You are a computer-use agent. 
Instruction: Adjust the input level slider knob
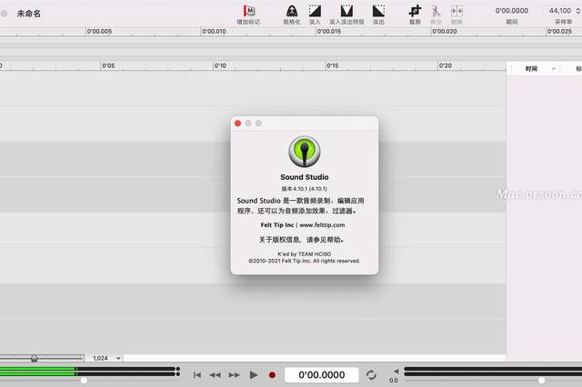84,381
